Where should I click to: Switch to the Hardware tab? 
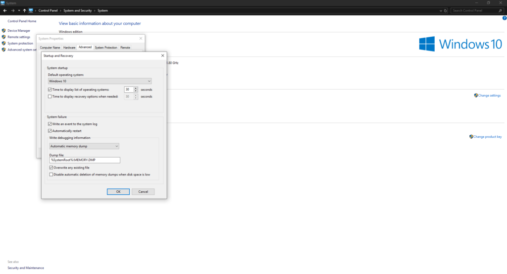[69, 48]
